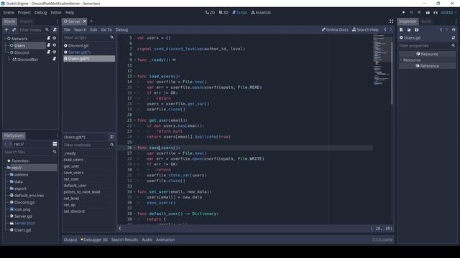Select Discord.gd in the script list
460x258 pixels.
89,46
